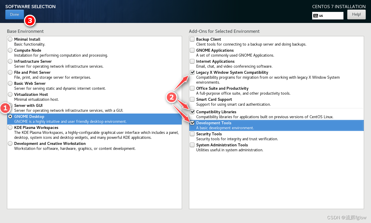371x223 pixels.
Task: Click 'A set of commonly used GNOME Applications.'
Action: click(235, 55)
